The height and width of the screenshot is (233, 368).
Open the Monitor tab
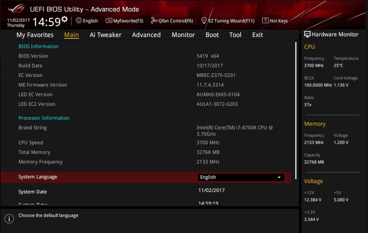(183, 35)
